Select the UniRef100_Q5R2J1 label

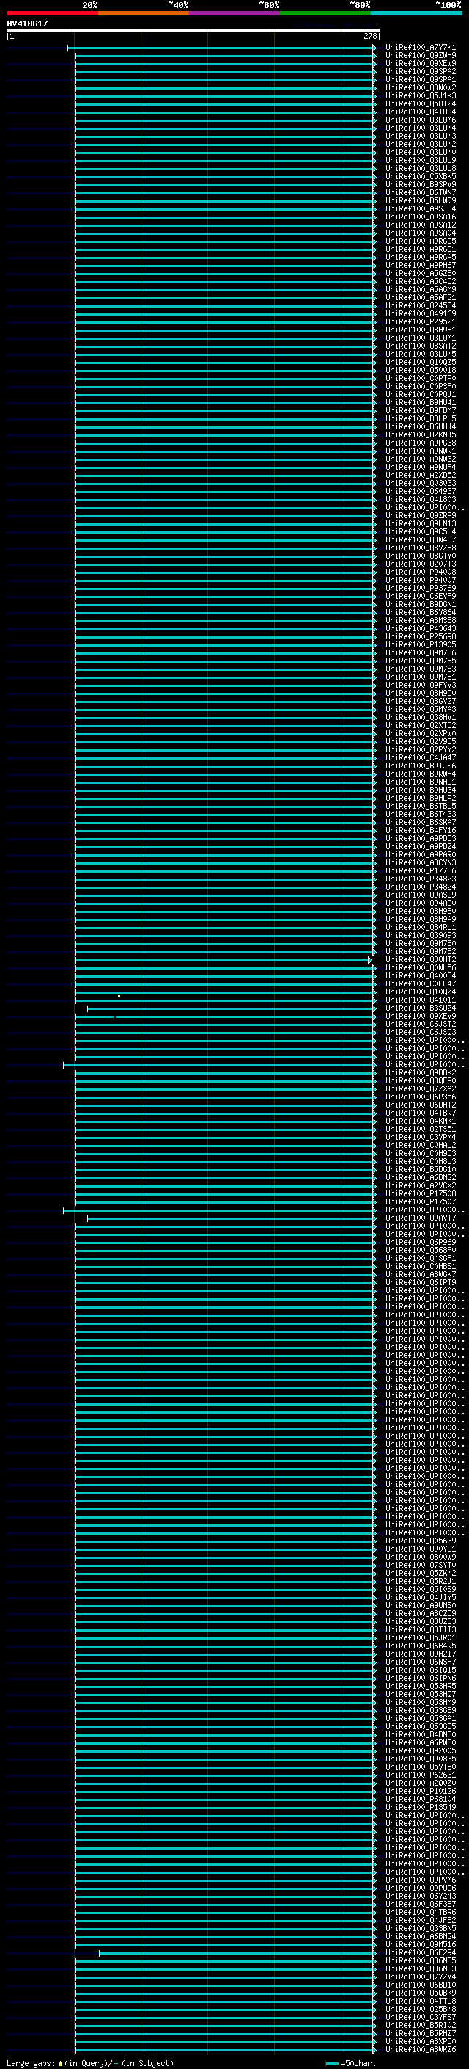(x=420, y=1582)
